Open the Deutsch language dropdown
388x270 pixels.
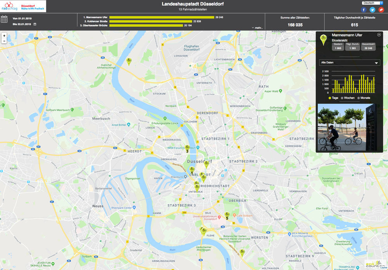[372, 3]
